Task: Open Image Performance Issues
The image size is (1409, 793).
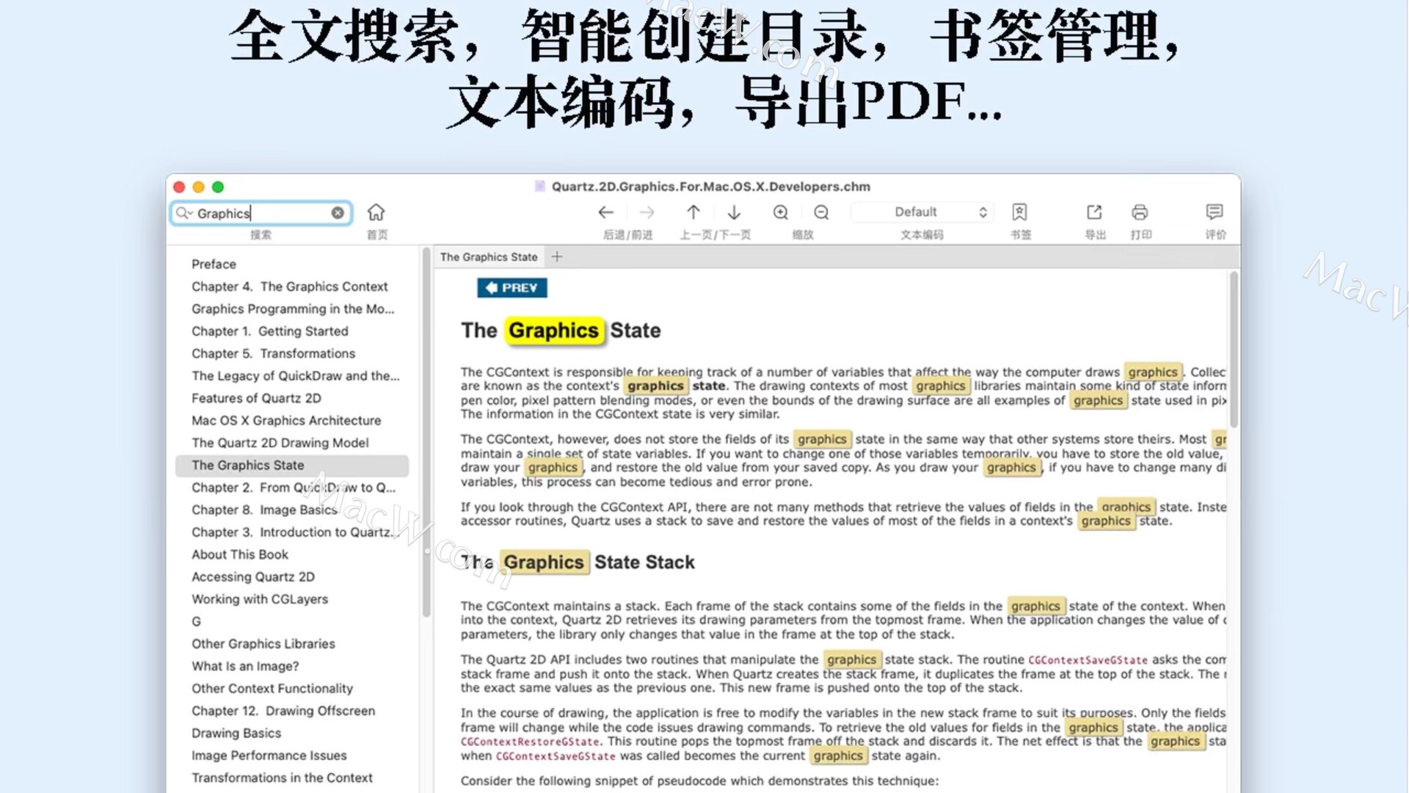Action: coord(269,756)
